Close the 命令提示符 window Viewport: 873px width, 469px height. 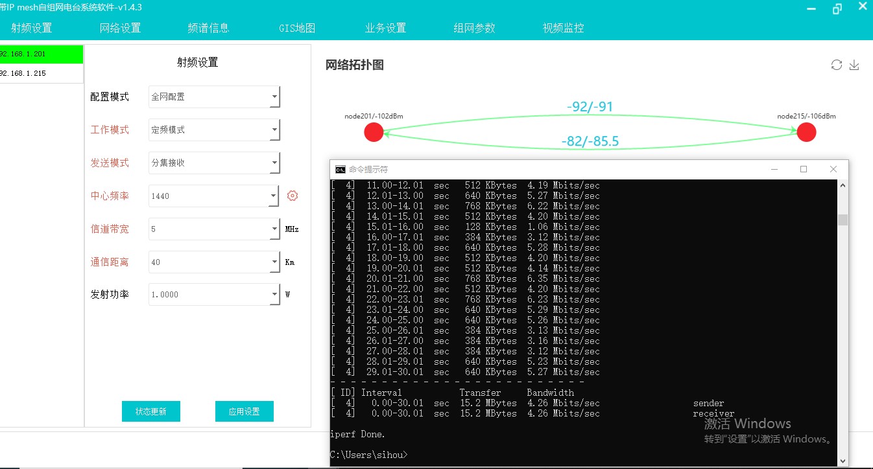click(x=833, y=169)
